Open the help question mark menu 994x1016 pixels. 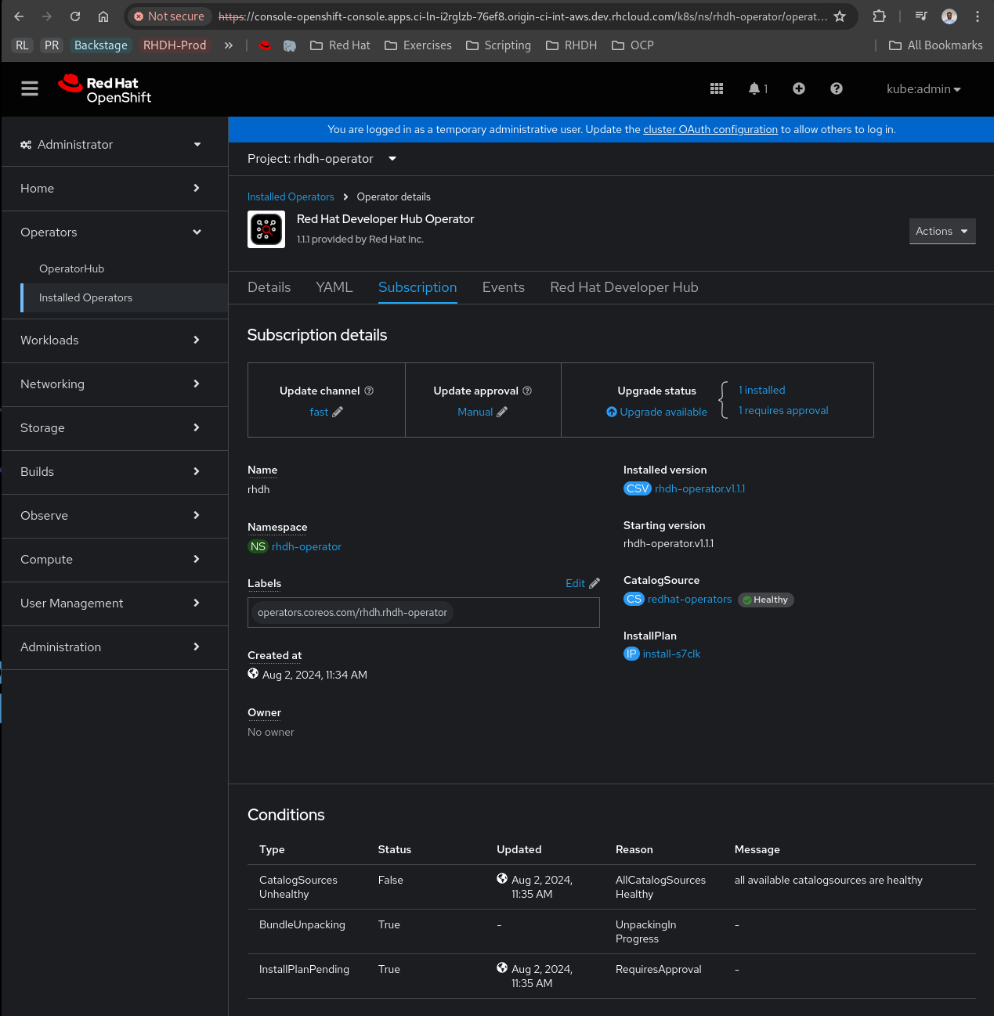[x=836, y=88]
